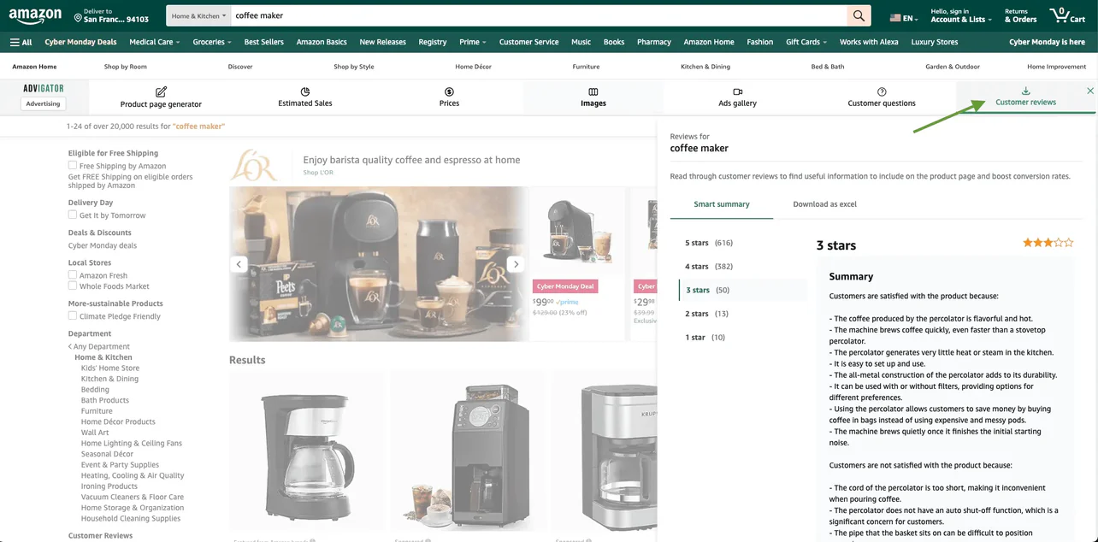Expand the Account & Lists menu

[x=960, y=15]
